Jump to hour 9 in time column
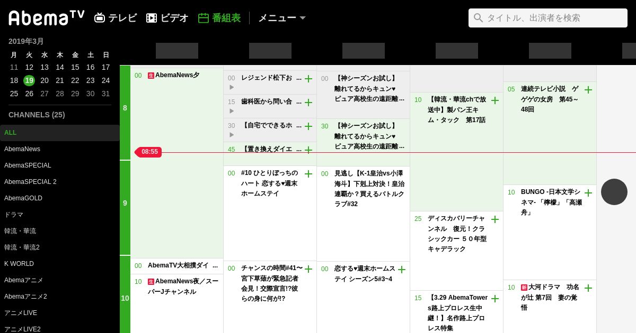 coord(125,208)
